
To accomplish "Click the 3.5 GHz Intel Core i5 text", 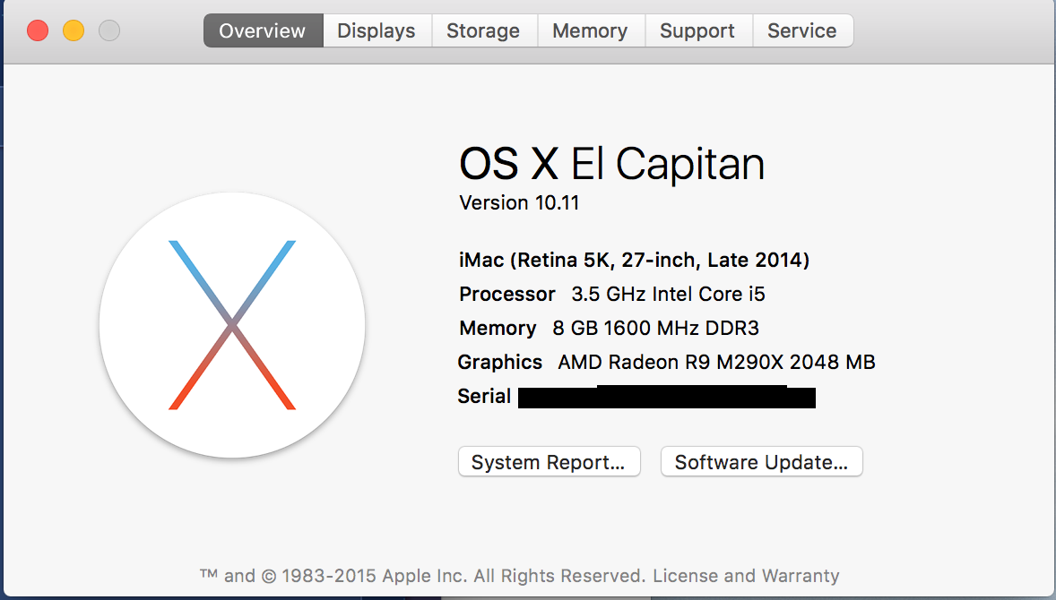I will tap(668, 294).
